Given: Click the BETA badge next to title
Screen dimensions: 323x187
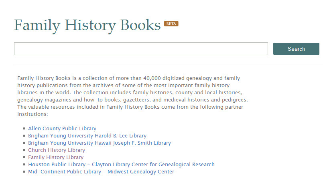Looking at the screenshot, I should coord(171,24).
